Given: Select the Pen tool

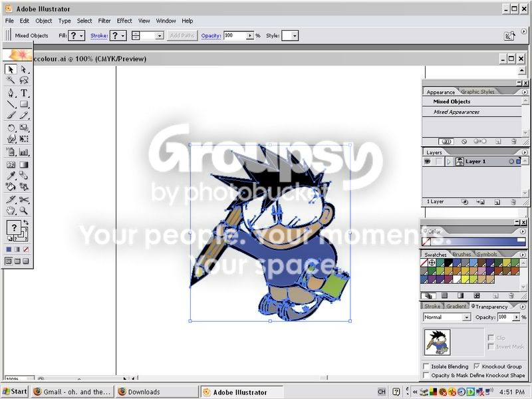Looking at the screenshot, I should coord(11,92).
